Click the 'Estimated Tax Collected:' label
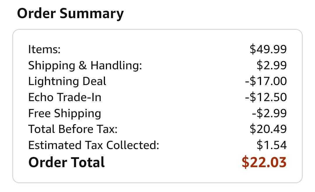 click(94, 145)
